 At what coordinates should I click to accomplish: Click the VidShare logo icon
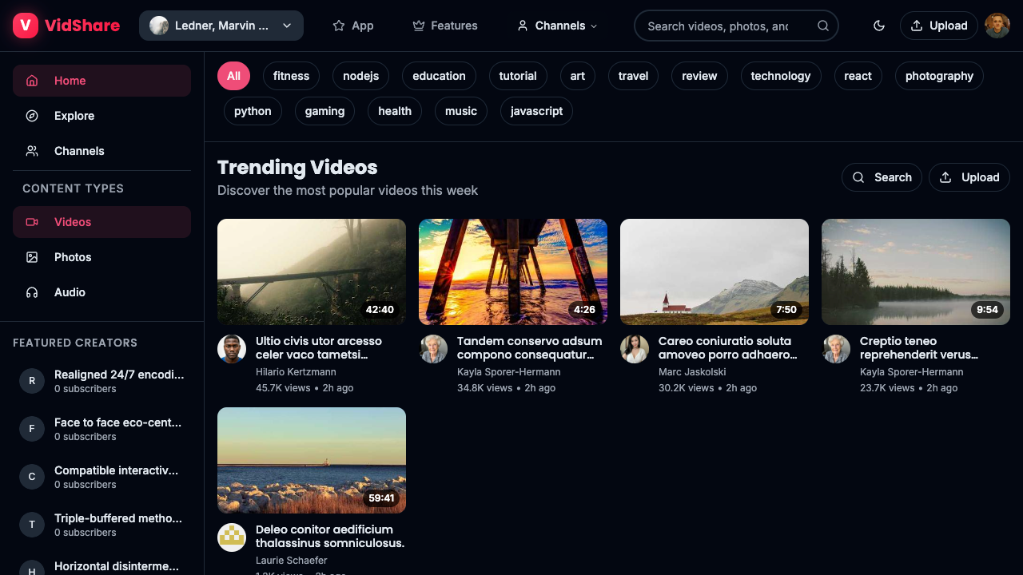(x=26, y=26)
